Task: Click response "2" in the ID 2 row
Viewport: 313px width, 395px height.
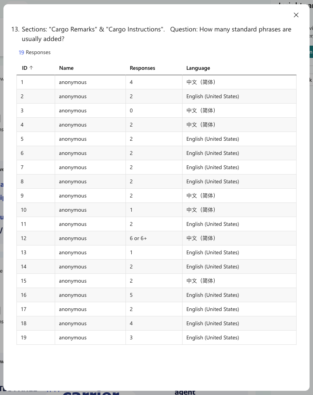Action: (x=131, y=97)
